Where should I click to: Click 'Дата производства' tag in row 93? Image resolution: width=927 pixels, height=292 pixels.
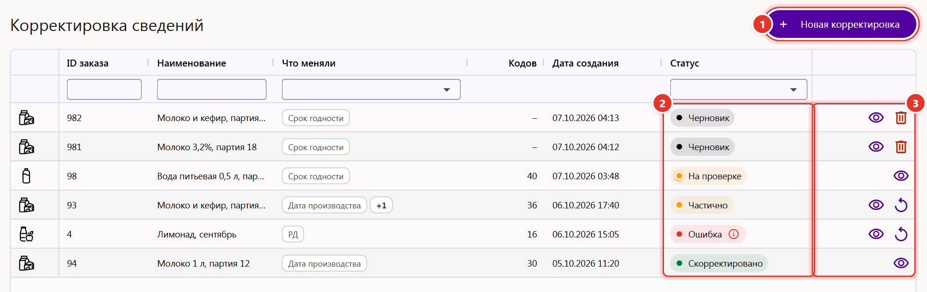point(325,205)
